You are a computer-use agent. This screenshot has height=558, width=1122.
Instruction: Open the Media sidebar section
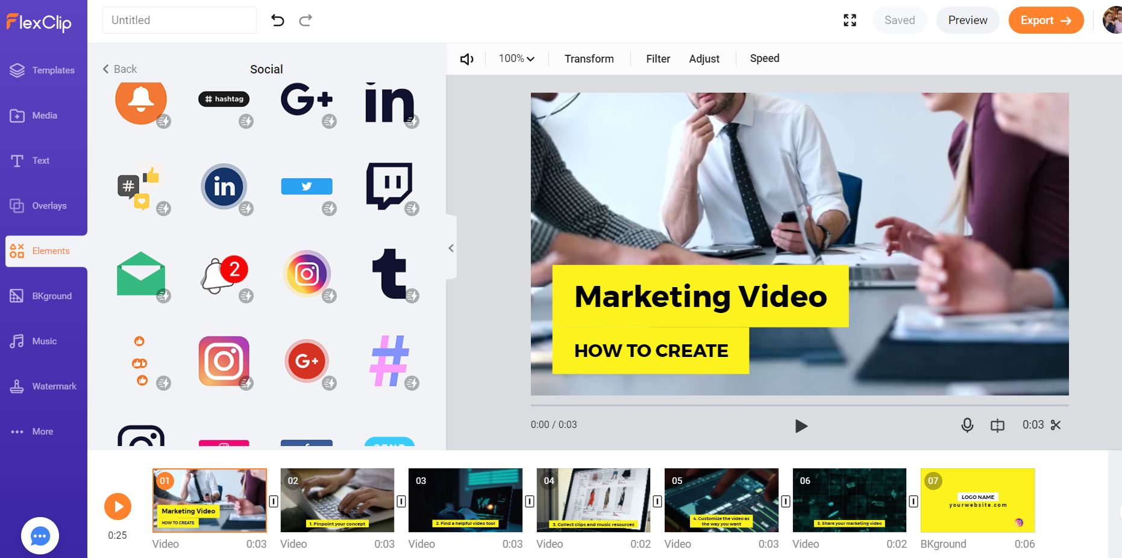(34, 116)
